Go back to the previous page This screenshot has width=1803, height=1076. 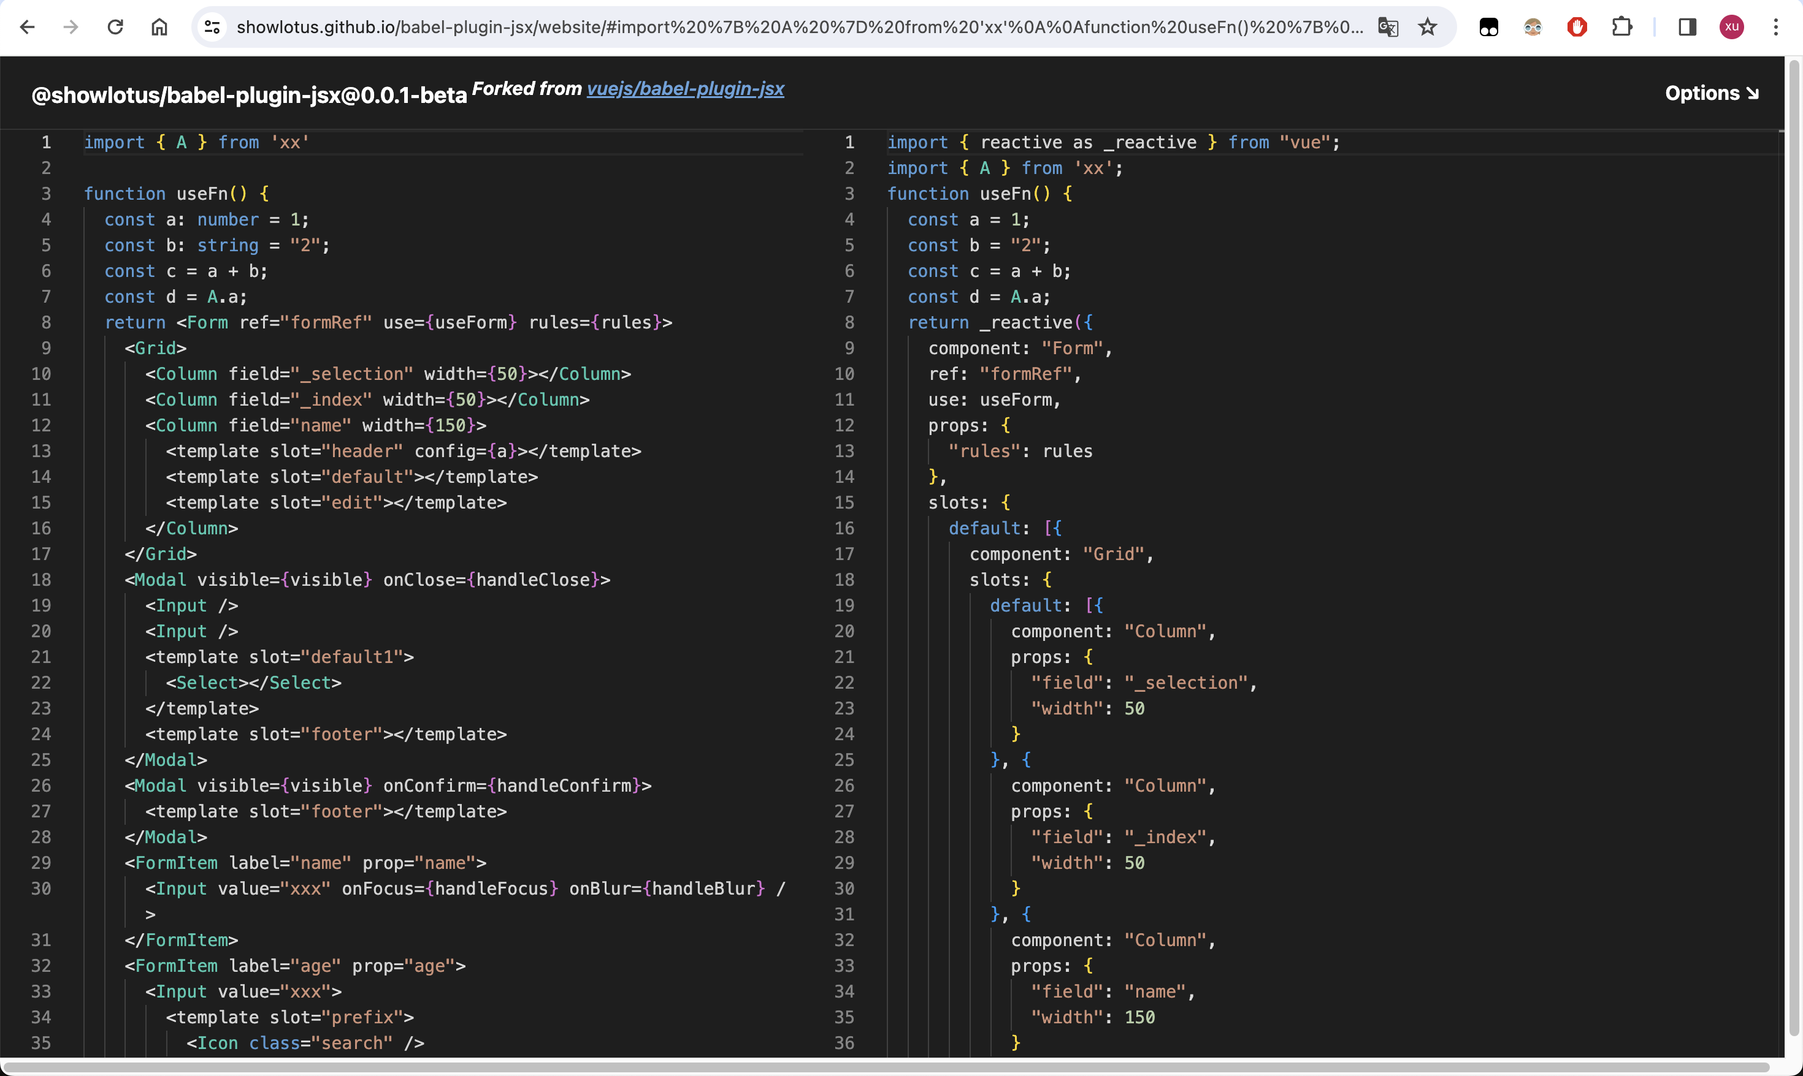click(x=27, y=28)
